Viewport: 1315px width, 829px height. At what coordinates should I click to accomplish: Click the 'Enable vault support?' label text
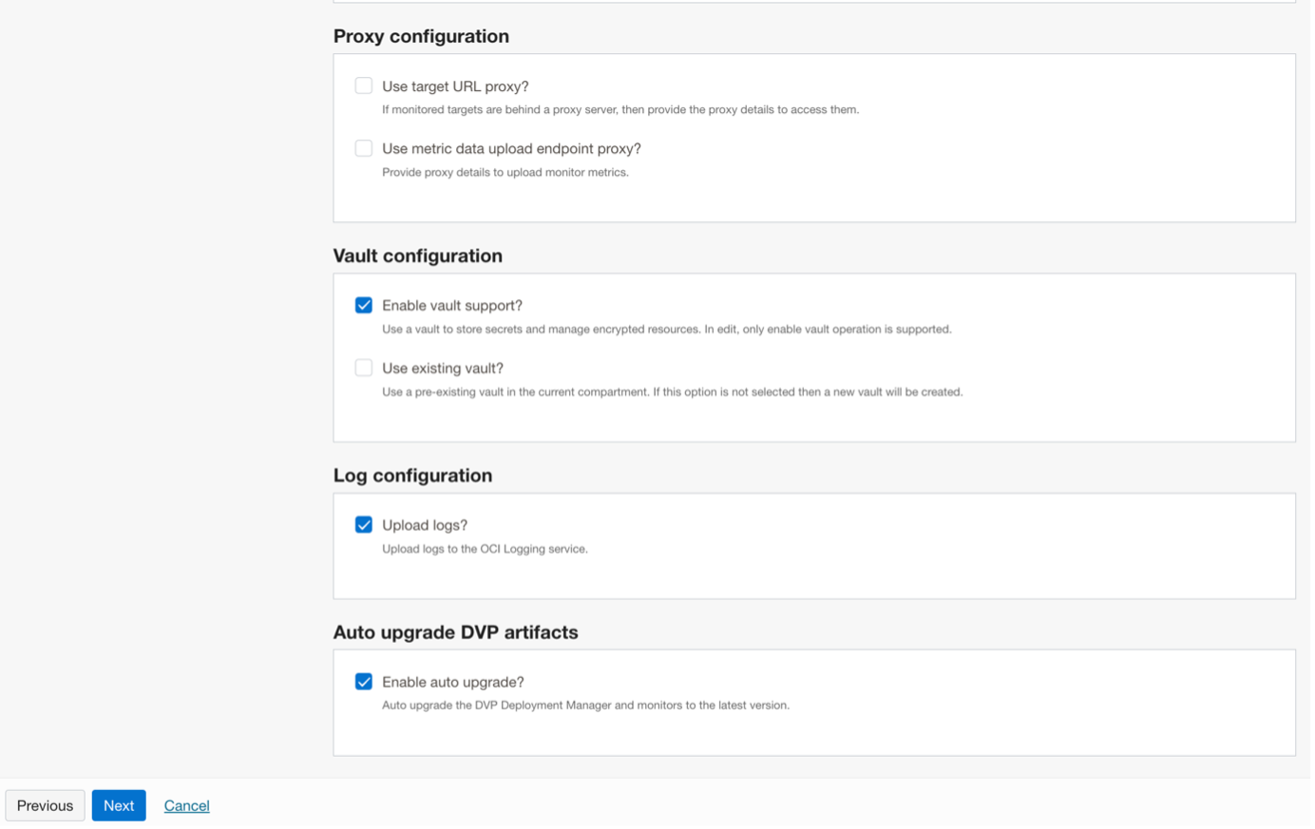451,306
